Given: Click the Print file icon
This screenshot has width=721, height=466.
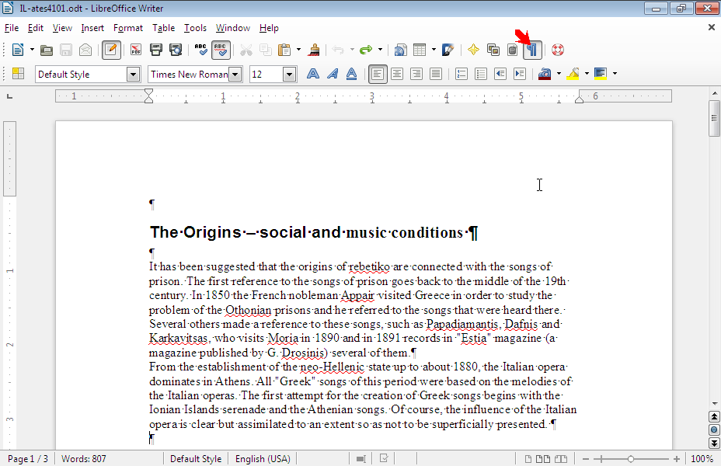Looking at the screenshot, I should (x=156, y=50).
